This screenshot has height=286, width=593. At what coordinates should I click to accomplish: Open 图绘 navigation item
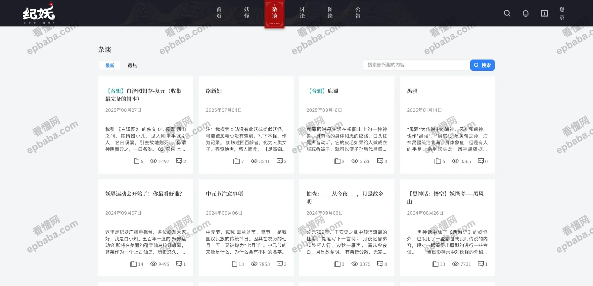tap(330, 13)
